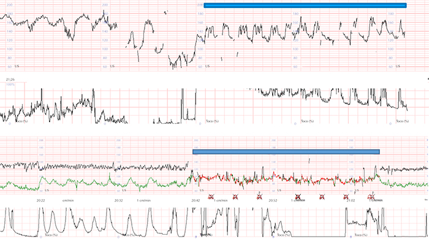Select the 20:22 time marker

click(x=41, y=200)
